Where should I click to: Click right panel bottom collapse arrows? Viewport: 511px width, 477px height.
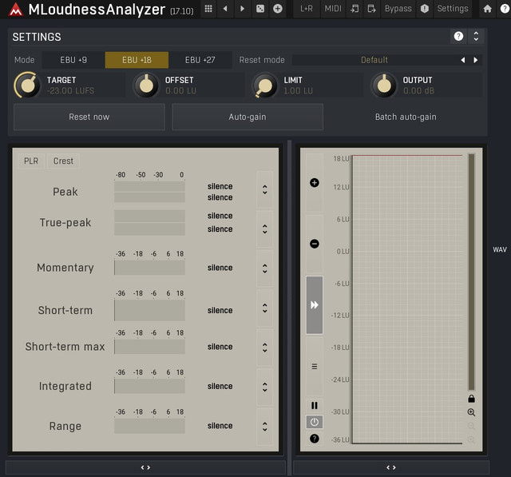pyautogui.click(x=390, y=467)
